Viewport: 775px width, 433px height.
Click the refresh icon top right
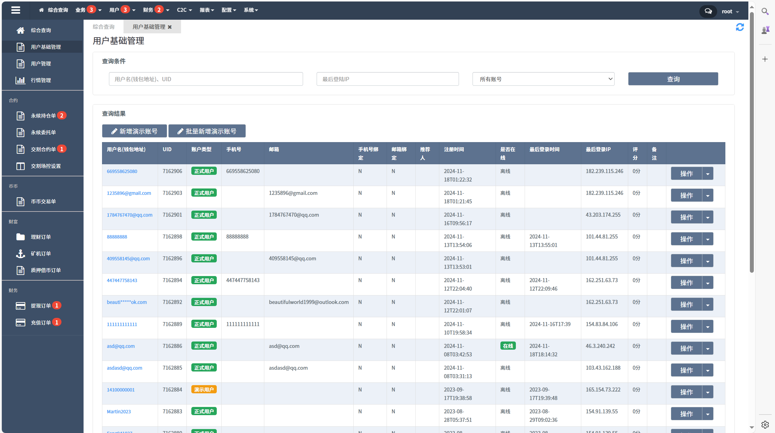tap(740, 27)
